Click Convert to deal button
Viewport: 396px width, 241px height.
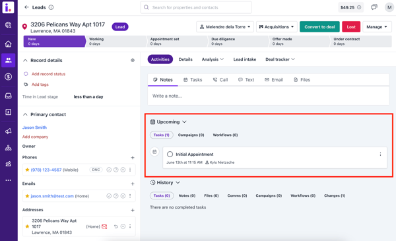click(319, 27)
